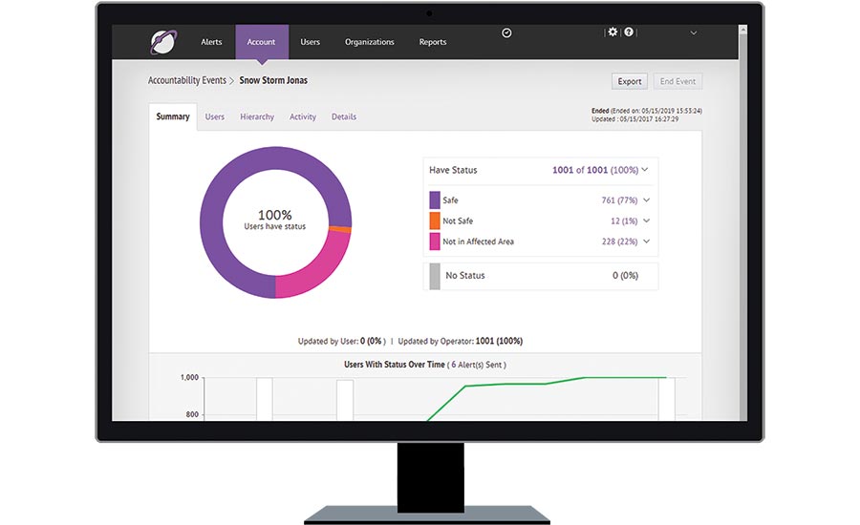Click the Export button

[630, 82]
